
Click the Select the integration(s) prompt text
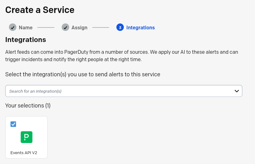coord(83,74)
